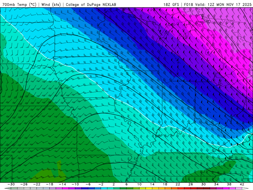Click the -14 colorbar label
This screenshot has height=190, width=253.
point(62,184)
